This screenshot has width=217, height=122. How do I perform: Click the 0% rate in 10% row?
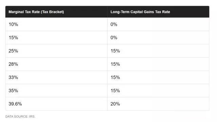[x=158, y=24]
